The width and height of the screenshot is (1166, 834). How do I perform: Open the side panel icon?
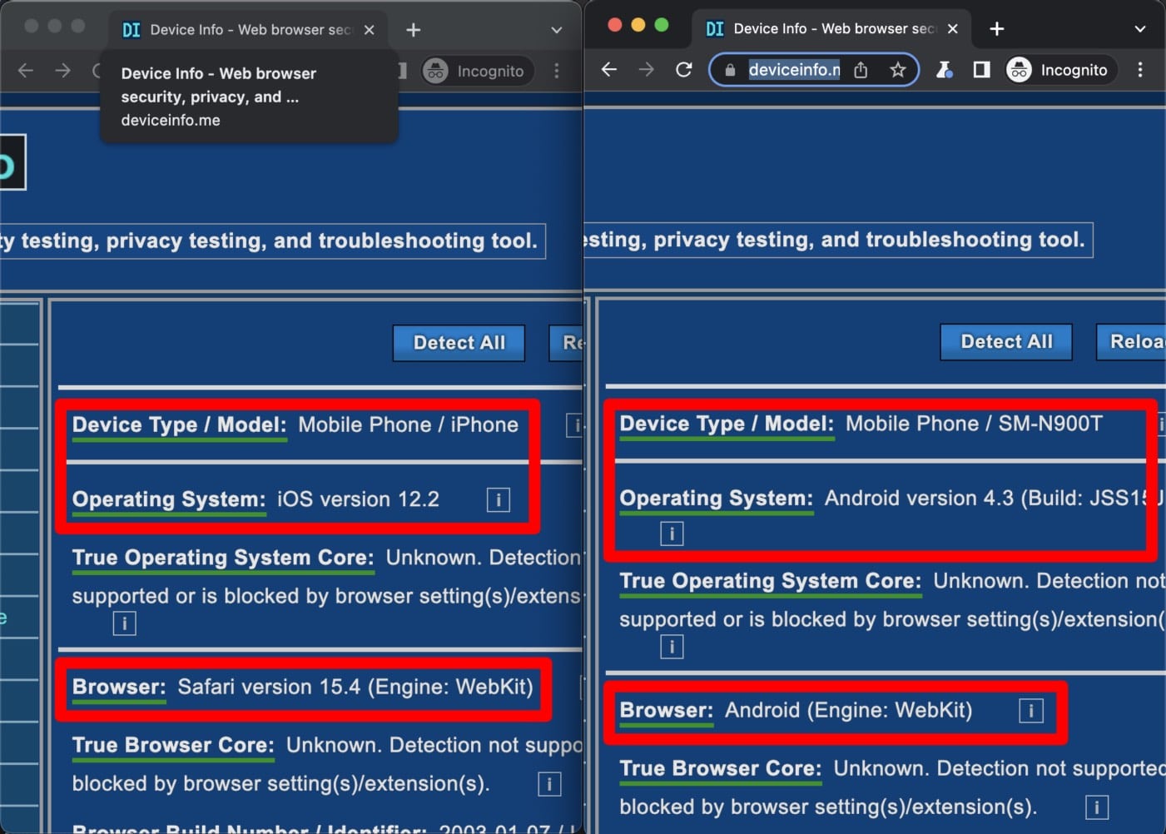coord(980,69)
